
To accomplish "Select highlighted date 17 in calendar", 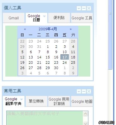I will pos(65,57).
